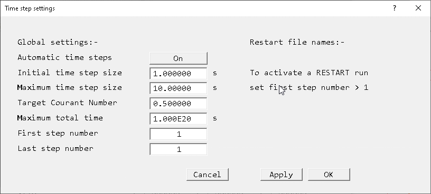431x194 pixels.
Task: Select the Initial time step size field
Action: pyautogui.click(x=179, y=73)
